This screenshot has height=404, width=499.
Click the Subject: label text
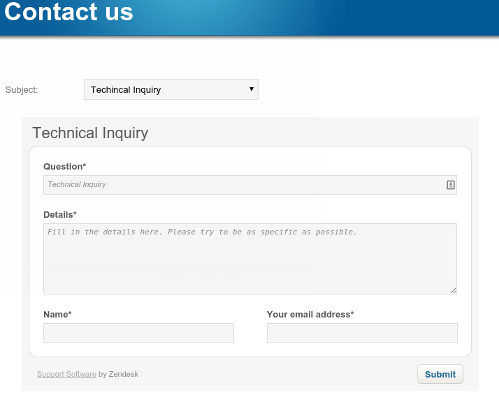click(22, 90)
